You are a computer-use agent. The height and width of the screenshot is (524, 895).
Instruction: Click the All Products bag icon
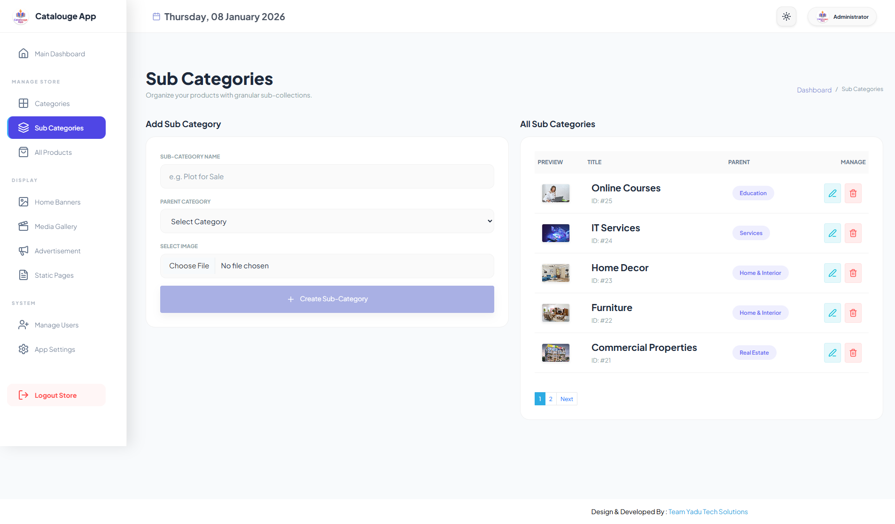(x=23, y=152)
